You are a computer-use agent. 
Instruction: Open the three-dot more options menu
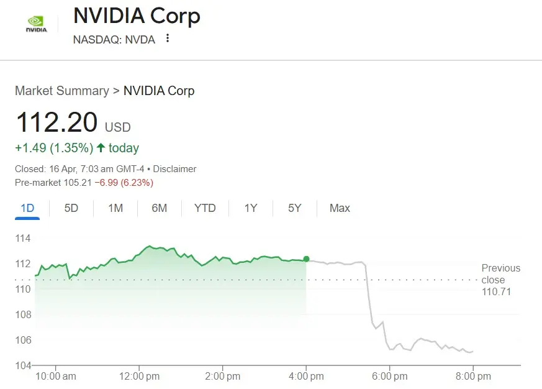167,39
